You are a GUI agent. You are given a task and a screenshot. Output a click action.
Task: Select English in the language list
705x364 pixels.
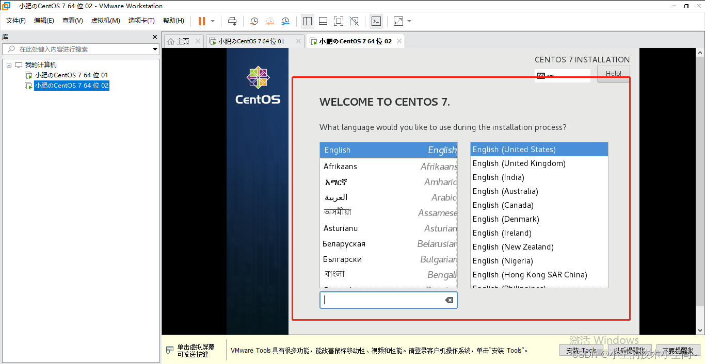389,150
